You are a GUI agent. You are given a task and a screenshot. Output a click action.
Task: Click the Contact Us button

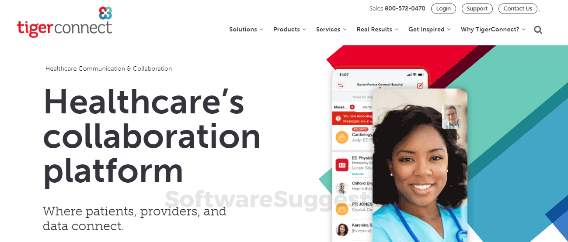click(x=518, y=9)
